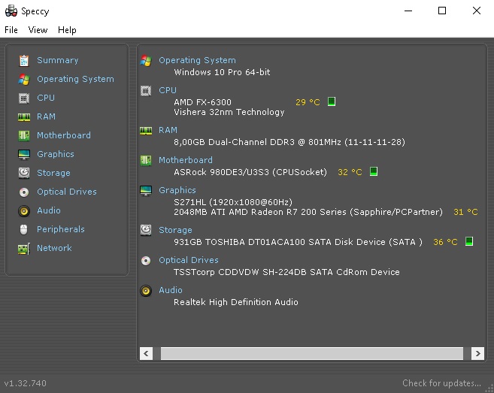Select Summary in the sidebar
This screenshot has width=494, height=393.
pos(58,60)
